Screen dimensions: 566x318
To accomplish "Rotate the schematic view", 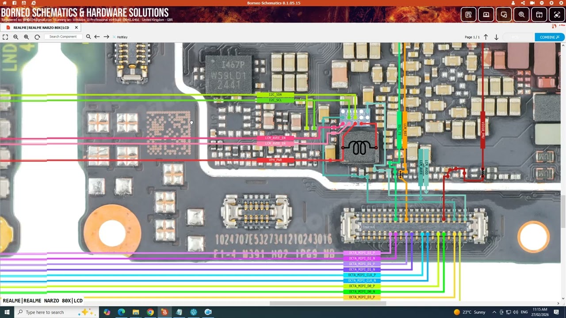I will (x=37, y=37).
